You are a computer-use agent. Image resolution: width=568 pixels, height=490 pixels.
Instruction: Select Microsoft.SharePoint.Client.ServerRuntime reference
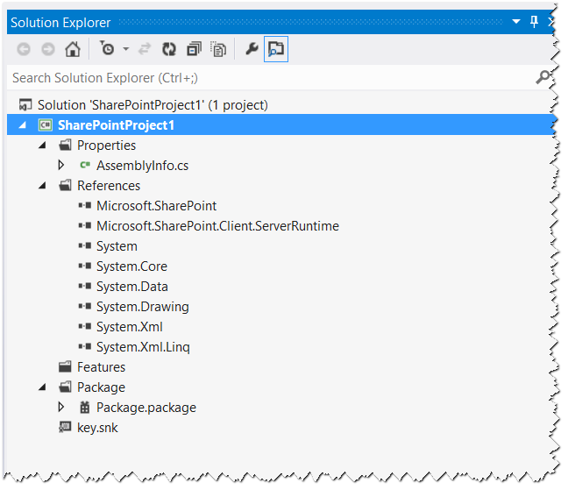point(217,226)
